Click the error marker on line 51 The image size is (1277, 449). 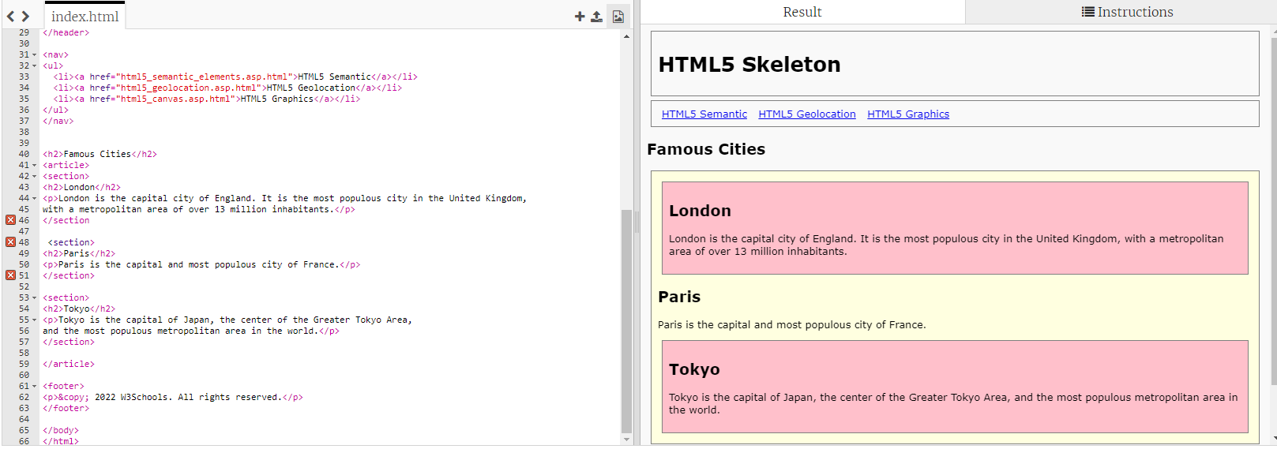coord(10,275)
